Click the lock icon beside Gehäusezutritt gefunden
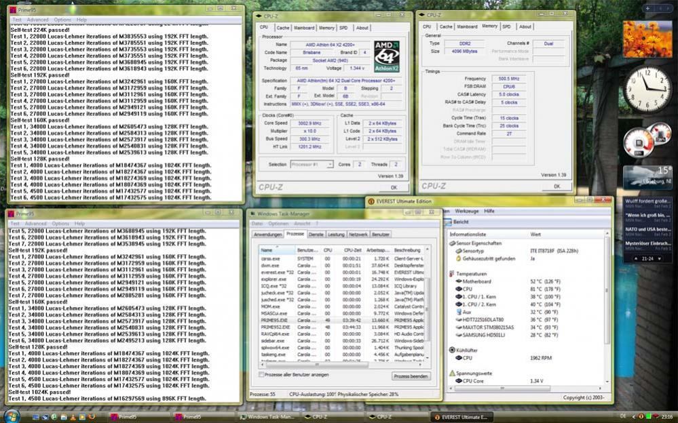 459,258
